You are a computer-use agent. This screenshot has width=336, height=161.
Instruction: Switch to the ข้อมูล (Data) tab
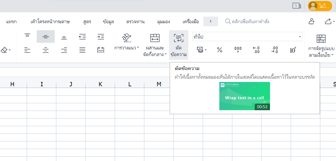(108, 22)
